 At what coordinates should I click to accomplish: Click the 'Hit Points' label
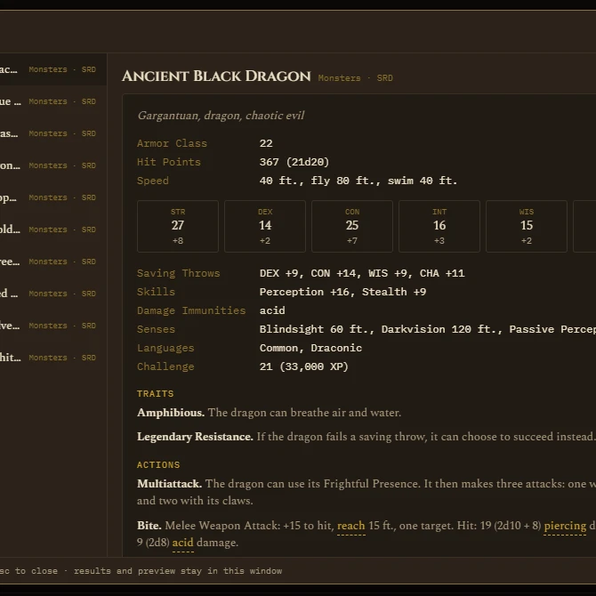click(x=169, y=162)
